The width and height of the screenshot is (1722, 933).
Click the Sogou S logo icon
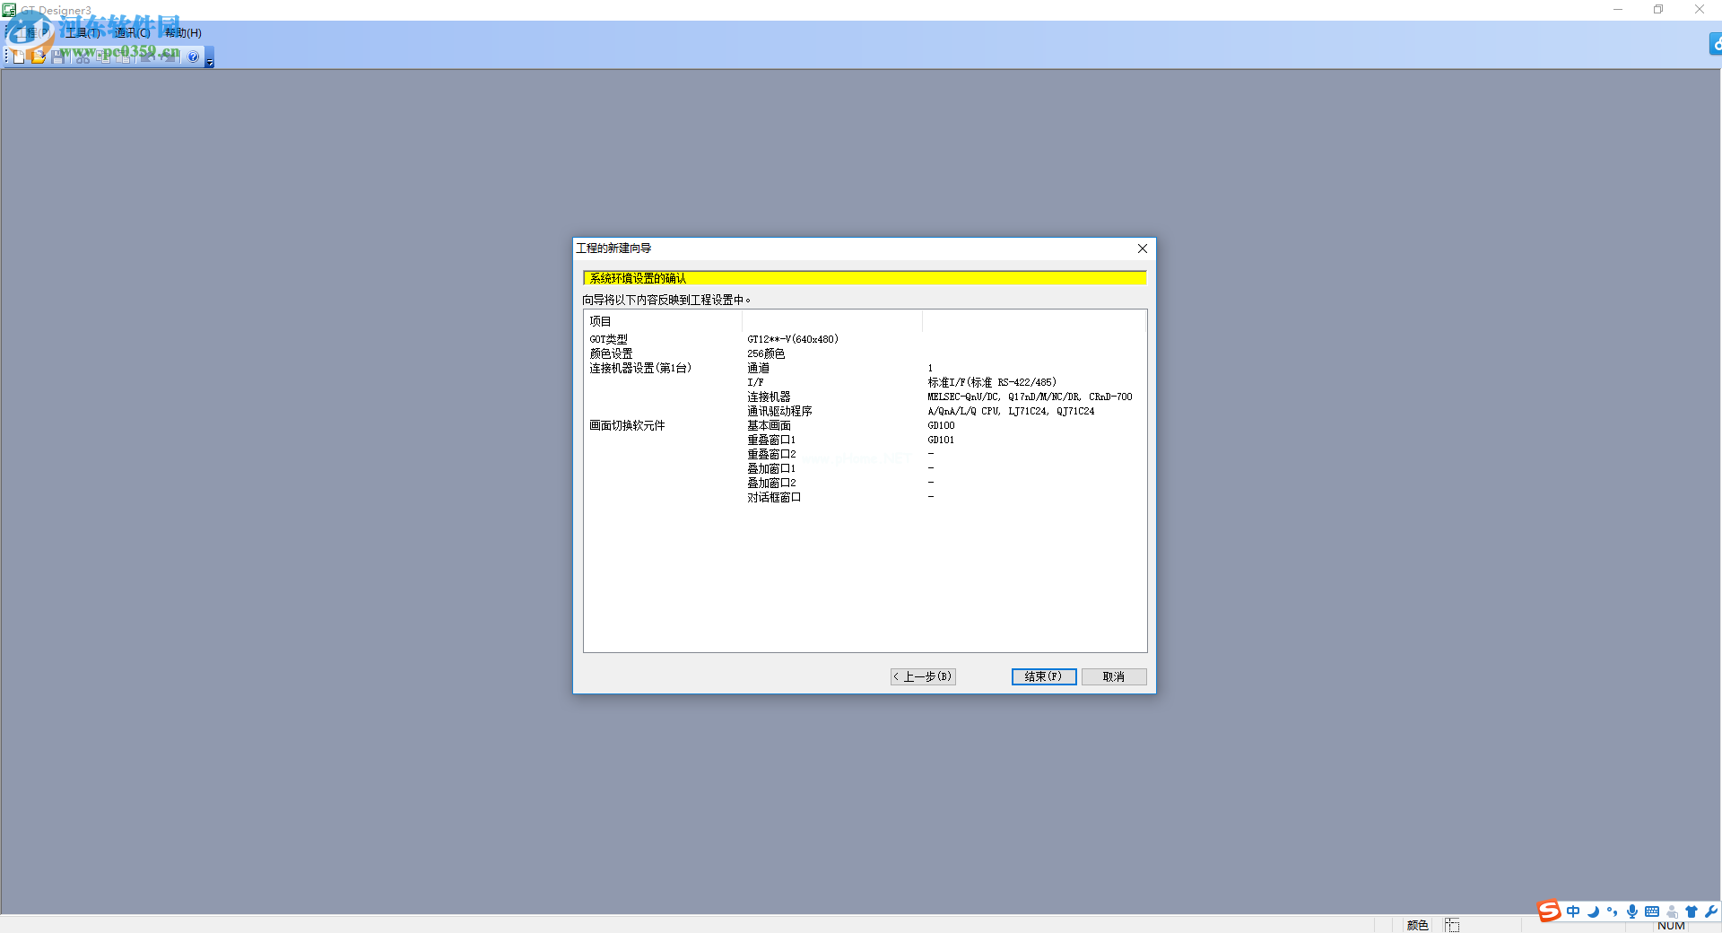(x=1549, y=911)
